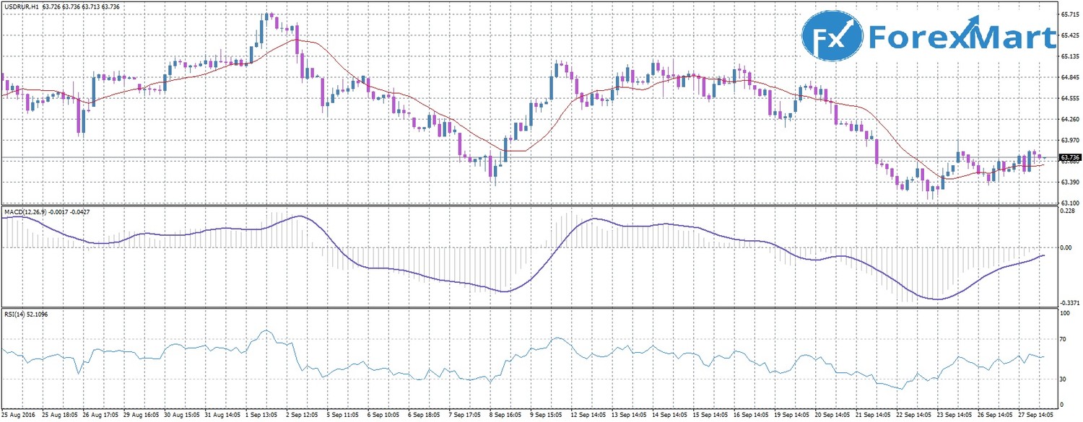This screenshot has width=1083, height=422.
Task: Select the RSI(14) indicator label
Action: [x=15, y=314]
